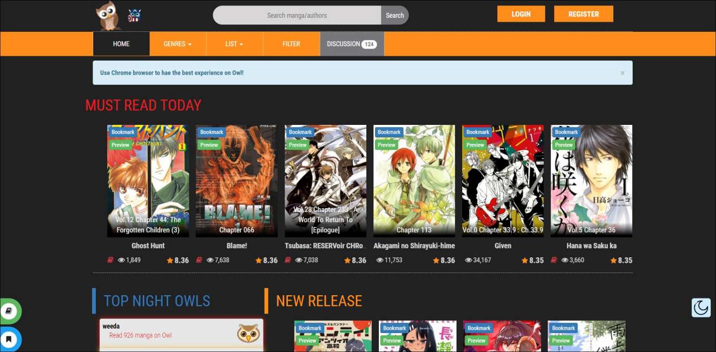Preview the Ghost Hunt manga
Screen dimensions: 716x352
[120, 145]
